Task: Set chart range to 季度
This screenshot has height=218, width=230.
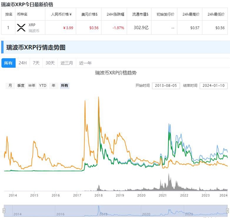Action: click(x=21, y=86)
